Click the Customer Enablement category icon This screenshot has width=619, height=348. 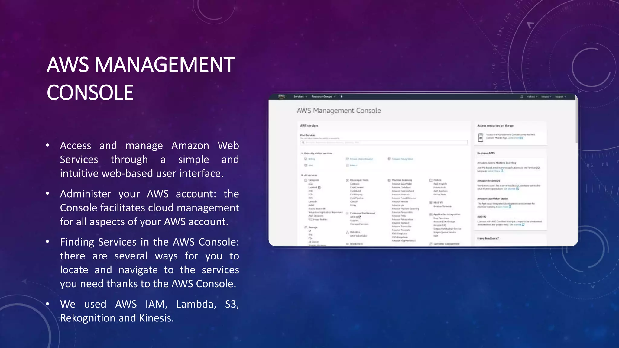click(347, 213)
